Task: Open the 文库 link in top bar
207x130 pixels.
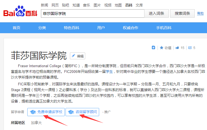Action: 139,5
